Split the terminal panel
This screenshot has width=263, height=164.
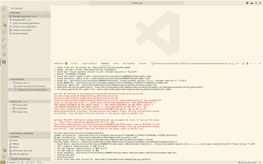pos(243,64)
